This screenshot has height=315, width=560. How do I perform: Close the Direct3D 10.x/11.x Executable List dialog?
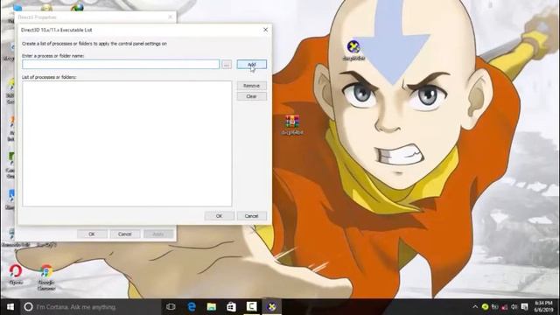pos(265,30)
